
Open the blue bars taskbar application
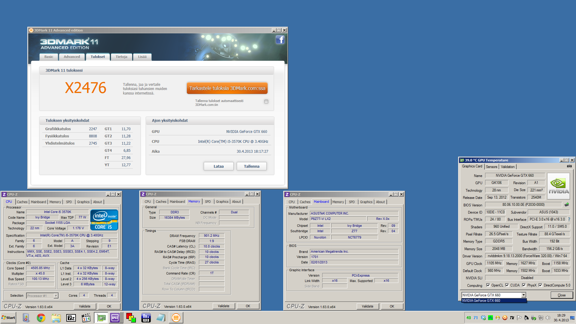point(146,318)
